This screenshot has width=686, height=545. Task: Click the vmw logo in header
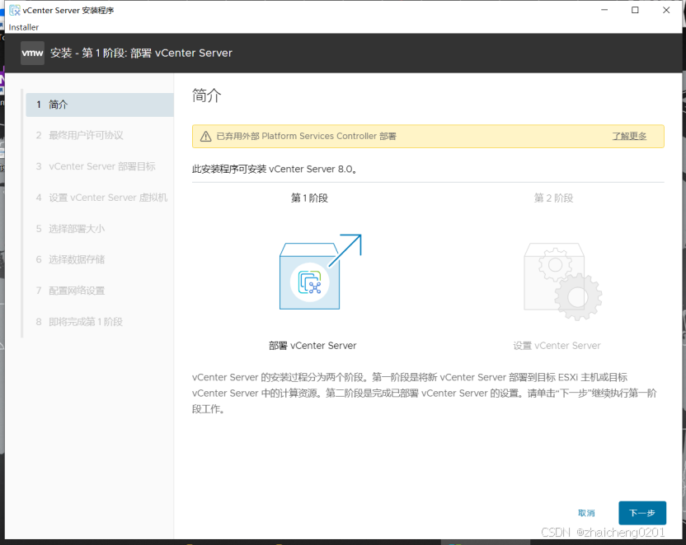[x=32, y=54]
